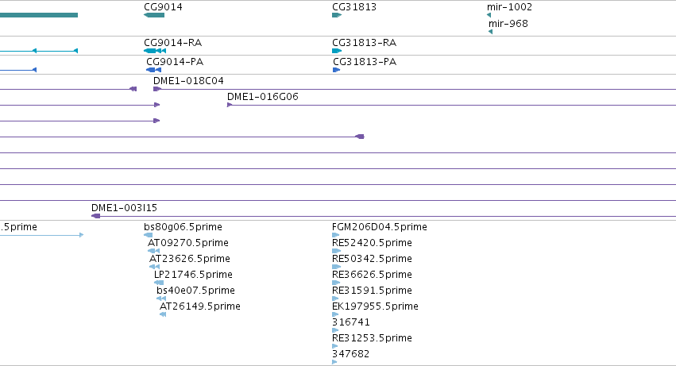Select the CG31813 gene arrow glyph

pos(337,15)
